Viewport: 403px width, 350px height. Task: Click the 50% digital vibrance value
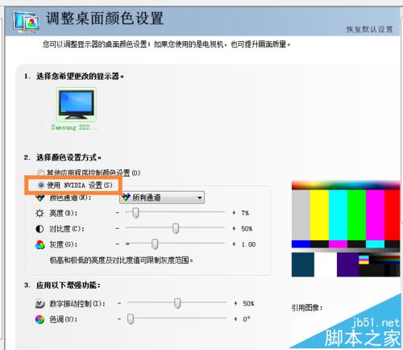248,303
